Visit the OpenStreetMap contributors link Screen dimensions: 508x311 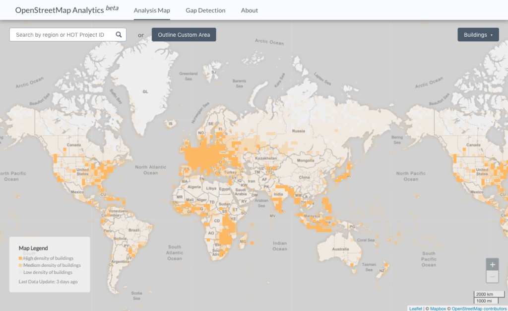(479, 309)
